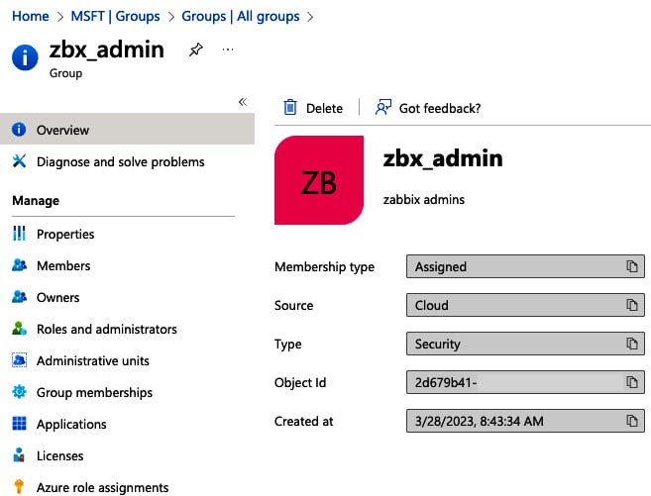The image size is (651, 496).
Task: Open Got feedback? link
Action: 440,109
